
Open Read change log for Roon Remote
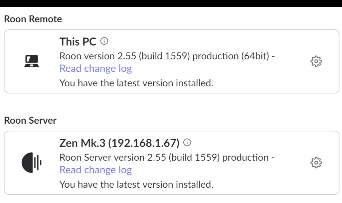tap(96, 69)
